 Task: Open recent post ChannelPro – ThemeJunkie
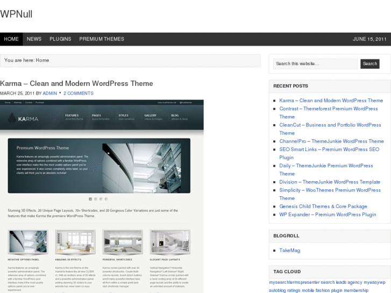pos(331,141)
